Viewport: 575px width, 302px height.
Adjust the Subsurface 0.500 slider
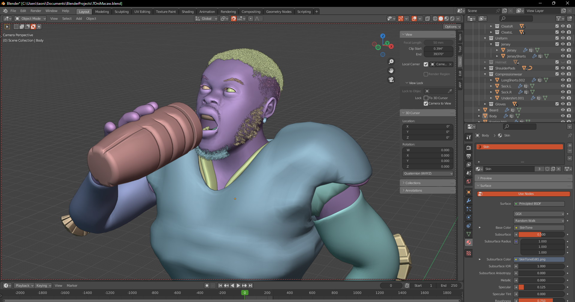pyautogui.click(x=541, y=234)
